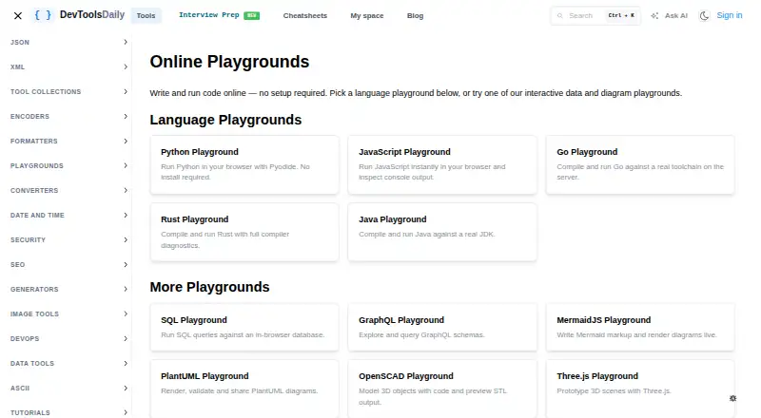Close the sidebar with the X icon
This screenshot has width=761, height=418.
(x=18, y=15)
